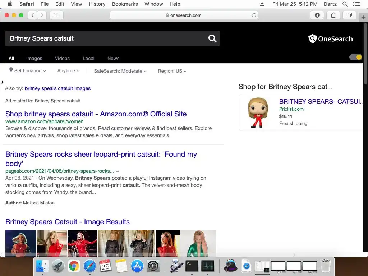Open BRITNEY SPEARS- CATSUI product title
The height and width of the screenshot is (276, 368).
321,102
